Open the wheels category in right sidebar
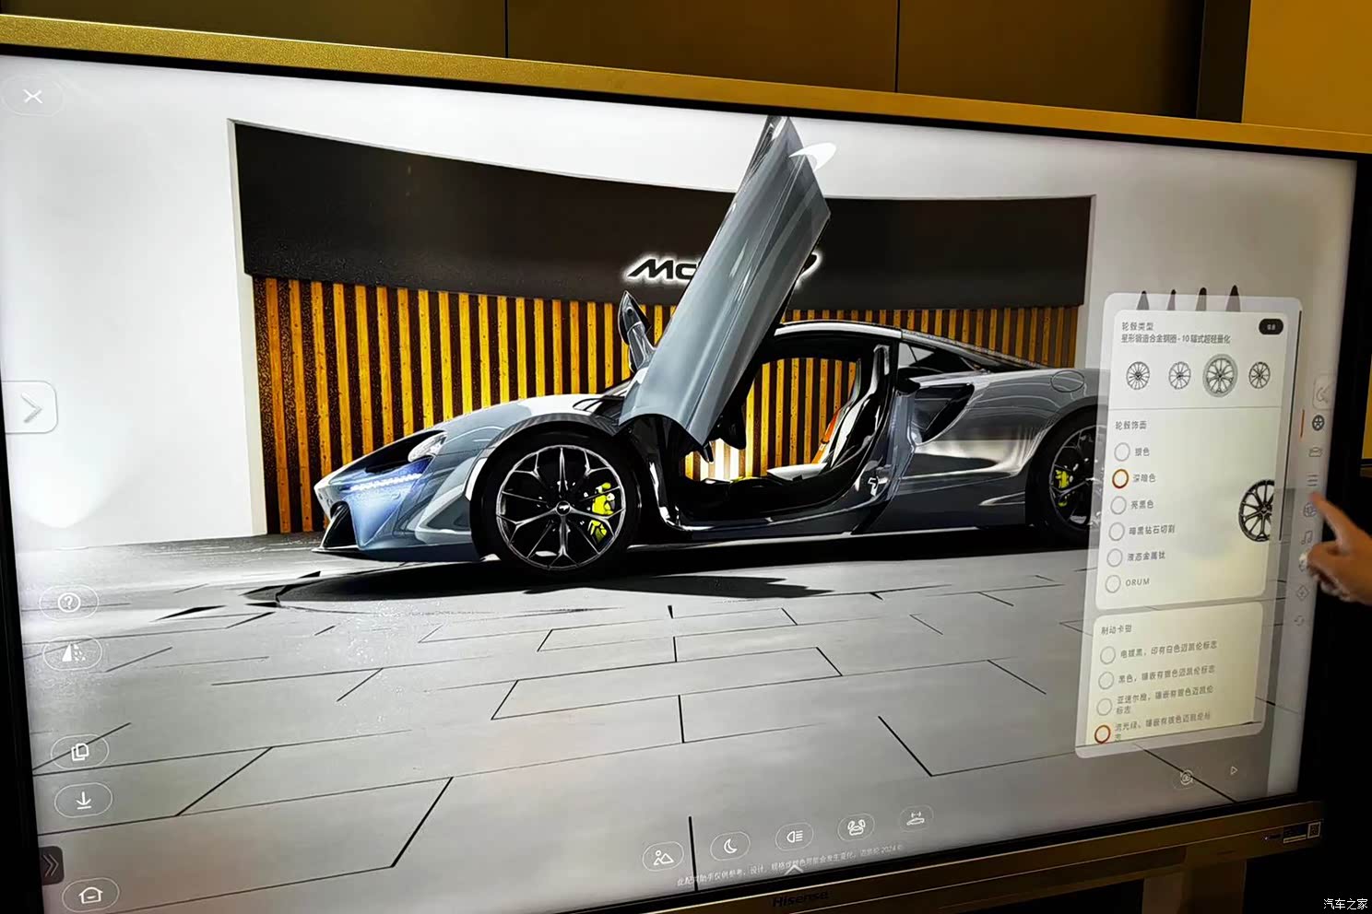The width and height of the screenshot is (1372, 914). tap(1318, 423)
